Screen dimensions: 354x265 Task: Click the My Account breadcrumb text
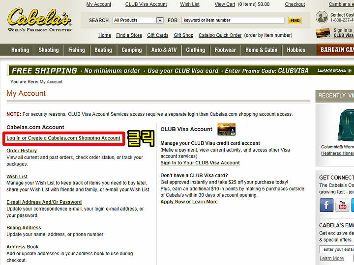pos(51,82)
